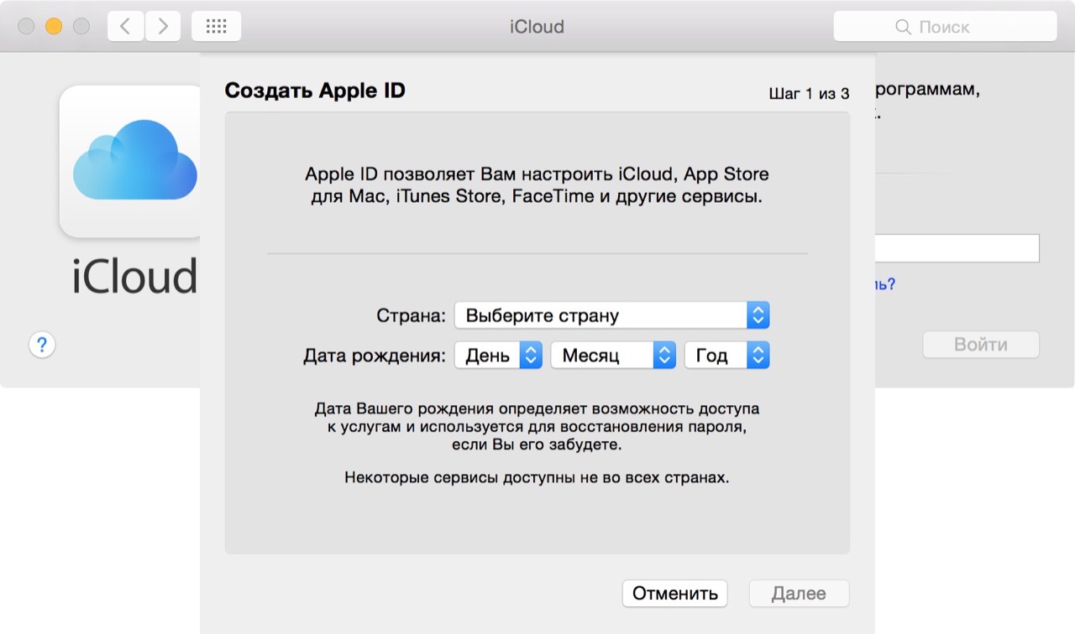This screenshot has height=634, width=1075.
Task: Minimize the window with the yellow button
Action: pos(54,27)
